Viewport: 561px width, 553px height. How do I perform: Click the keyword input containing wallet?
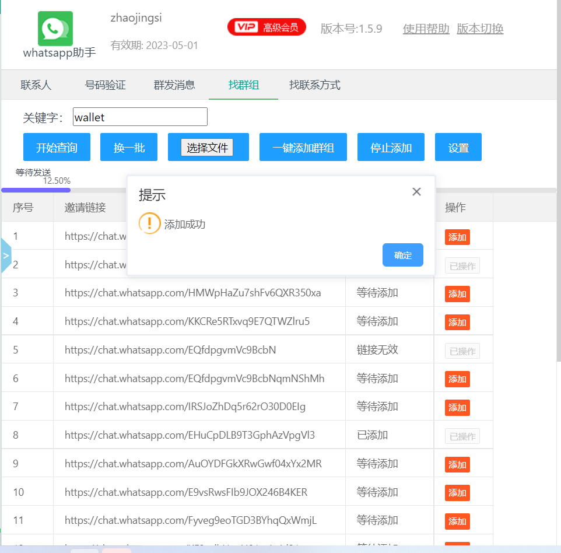(x=140, y=117)
